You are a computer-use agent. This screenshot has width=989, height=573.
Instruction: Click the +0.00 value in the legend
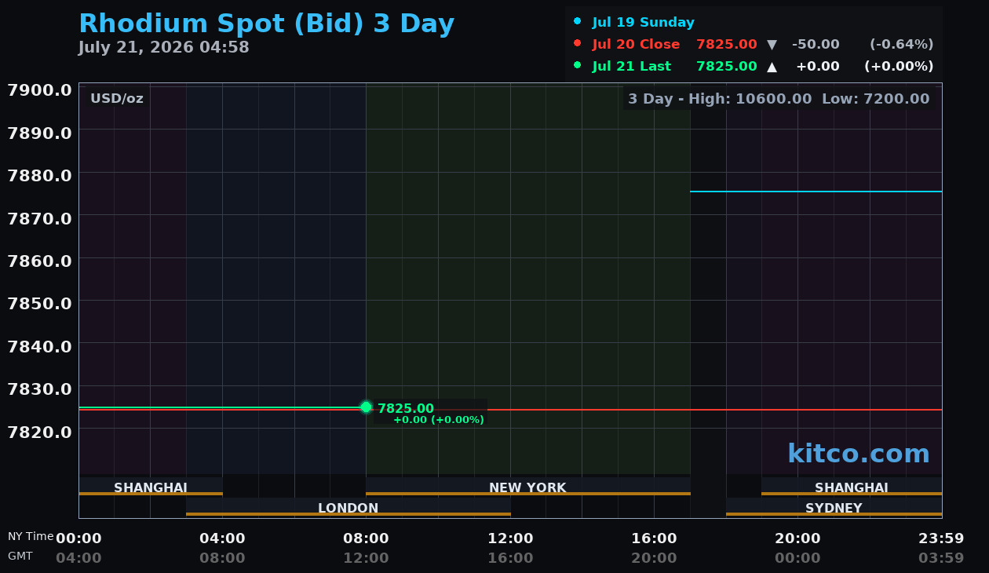[x=818, y=67]
